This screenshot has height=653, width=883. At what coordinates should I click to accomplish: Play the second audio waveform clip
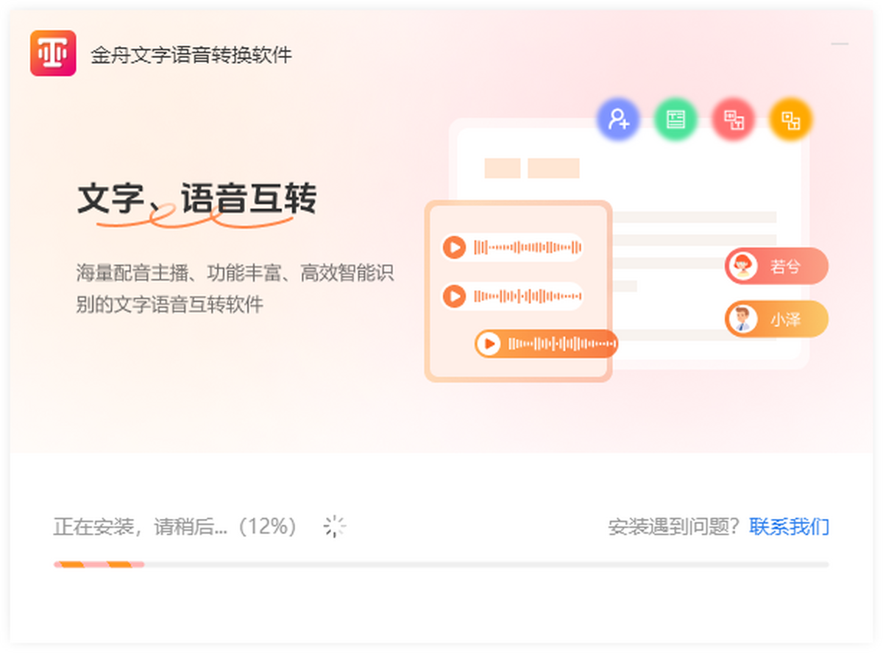click(x=454, y=297)
